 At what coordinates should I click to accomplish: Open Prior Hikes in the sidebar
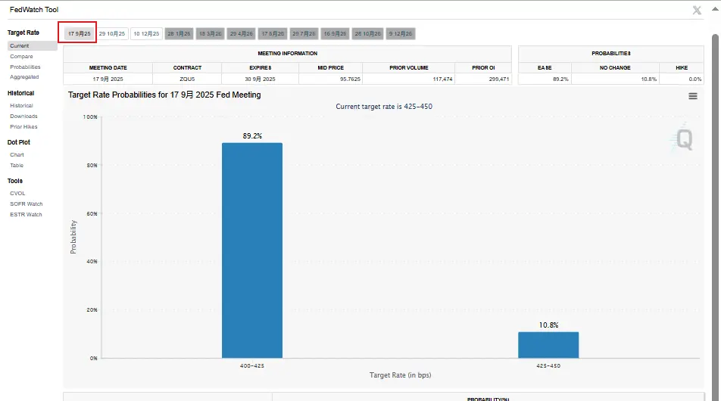click(24, 127)
